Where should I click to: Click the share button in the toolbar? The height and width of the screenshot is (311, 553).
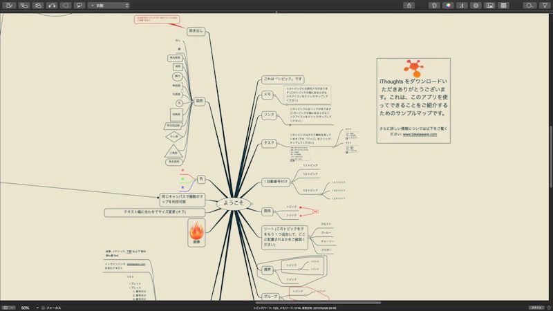coord(410,5)
